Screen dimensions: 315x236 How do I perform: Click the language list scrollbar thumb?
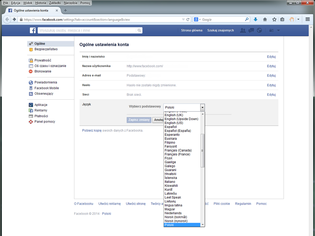tap(202, 151)
